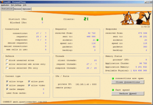Click the Requestor received from value 42 722
The image size is (153, 105).
point(92,33)
